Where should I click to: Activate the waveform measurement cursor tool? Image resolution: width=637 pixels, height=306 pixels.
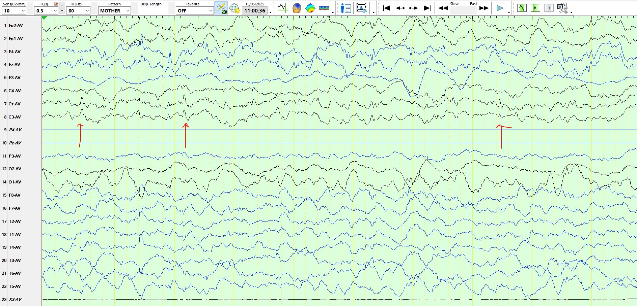coord(283,8)
